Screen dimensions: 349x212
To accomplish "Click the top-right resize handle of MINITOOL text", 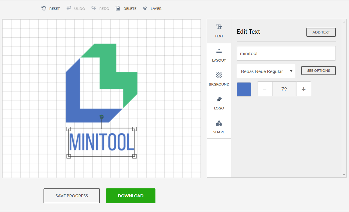I will pos(134,129).
